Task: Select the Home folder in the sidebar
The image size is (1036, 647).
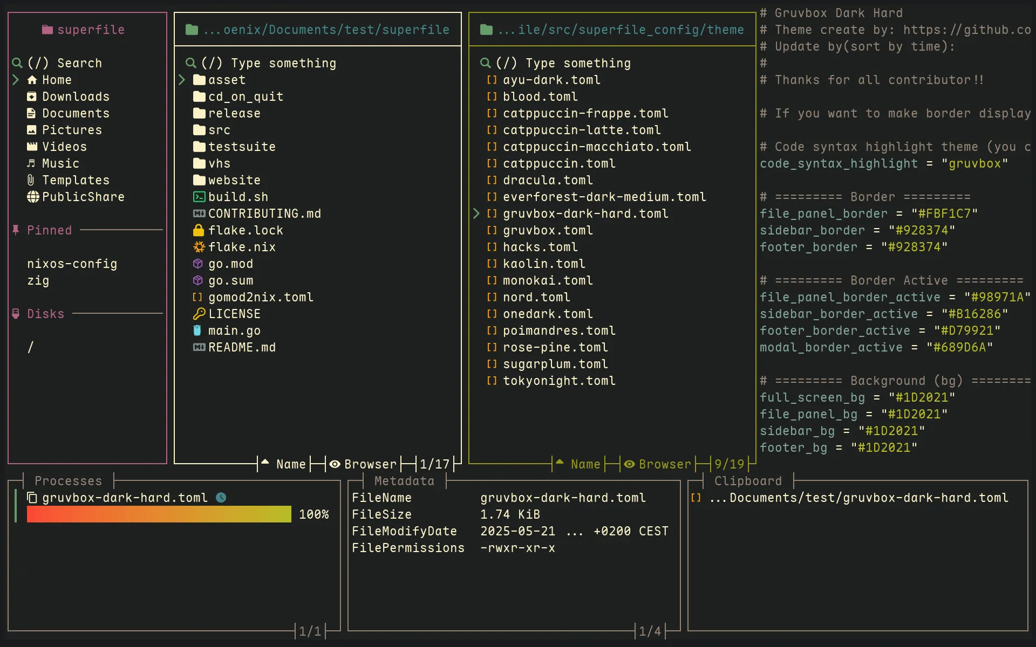Action: (56, 80)
